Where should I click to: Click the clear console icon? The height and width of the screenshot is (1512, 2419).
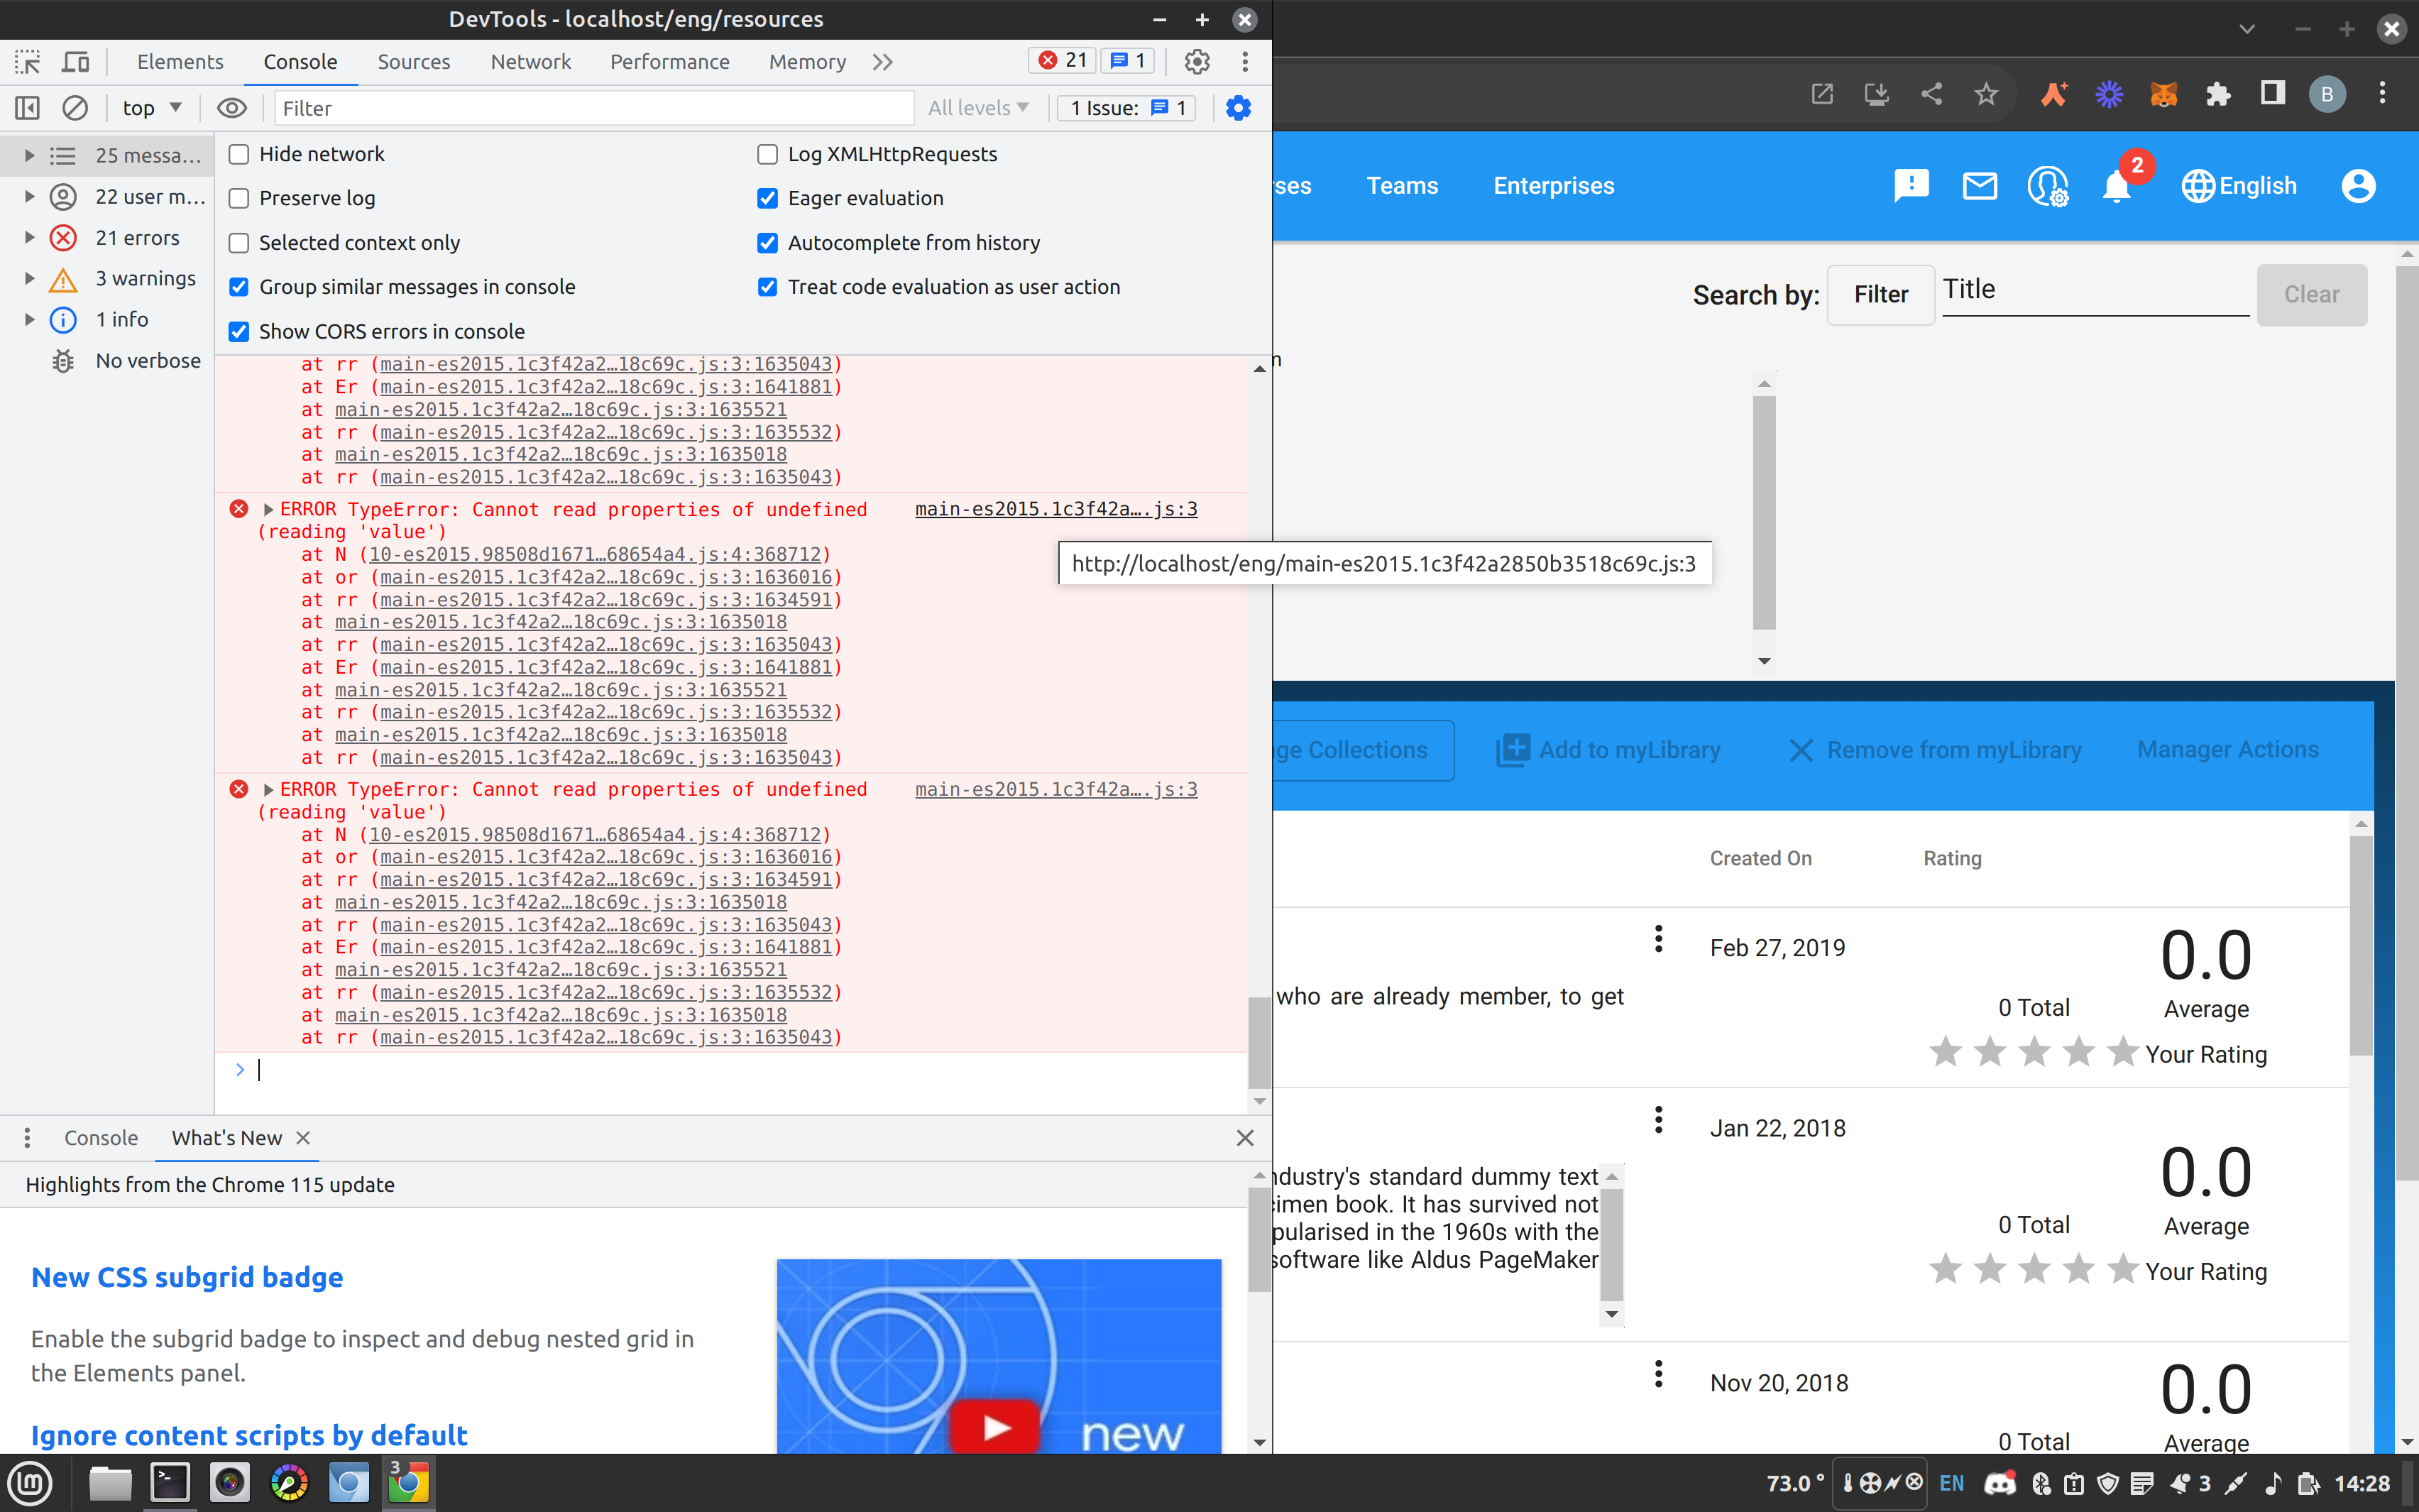(75, 108)
